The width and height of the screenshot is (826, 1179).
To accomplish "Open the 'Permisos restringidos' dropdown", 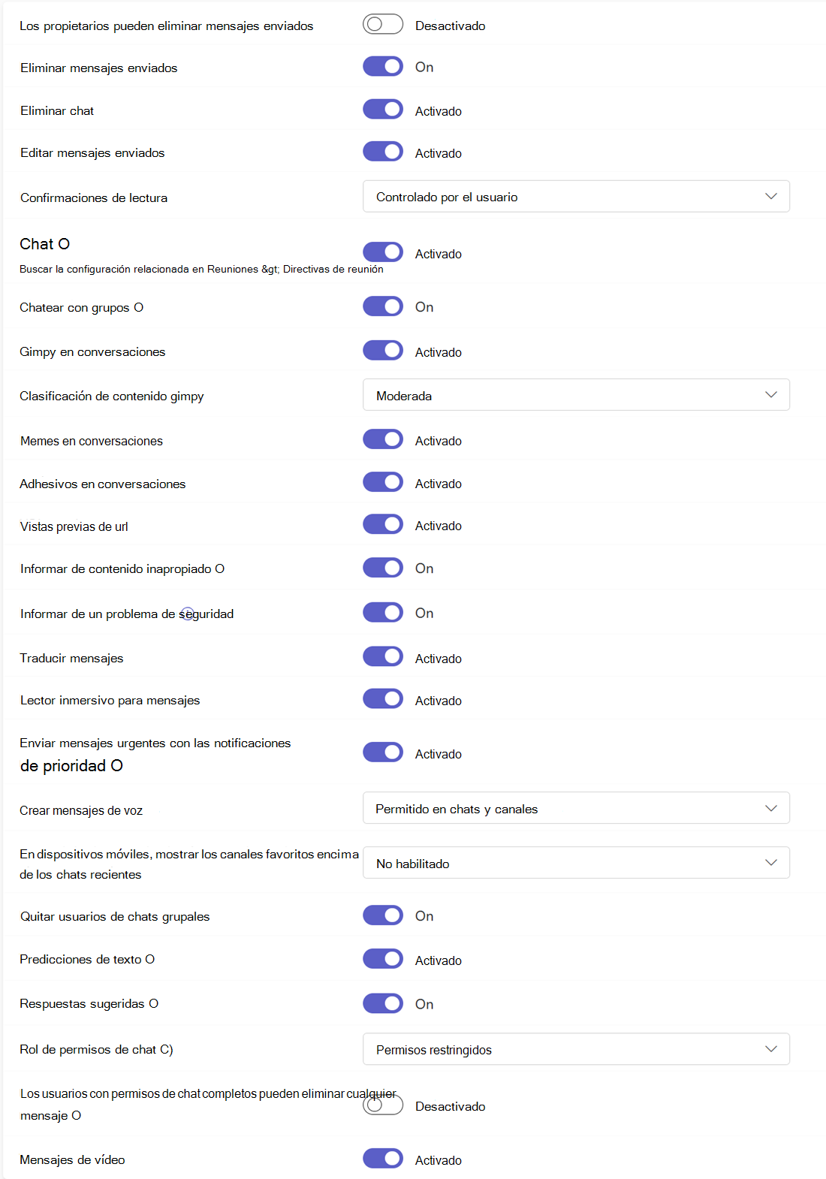I will pyautogui.click(x=576, y=1049).
